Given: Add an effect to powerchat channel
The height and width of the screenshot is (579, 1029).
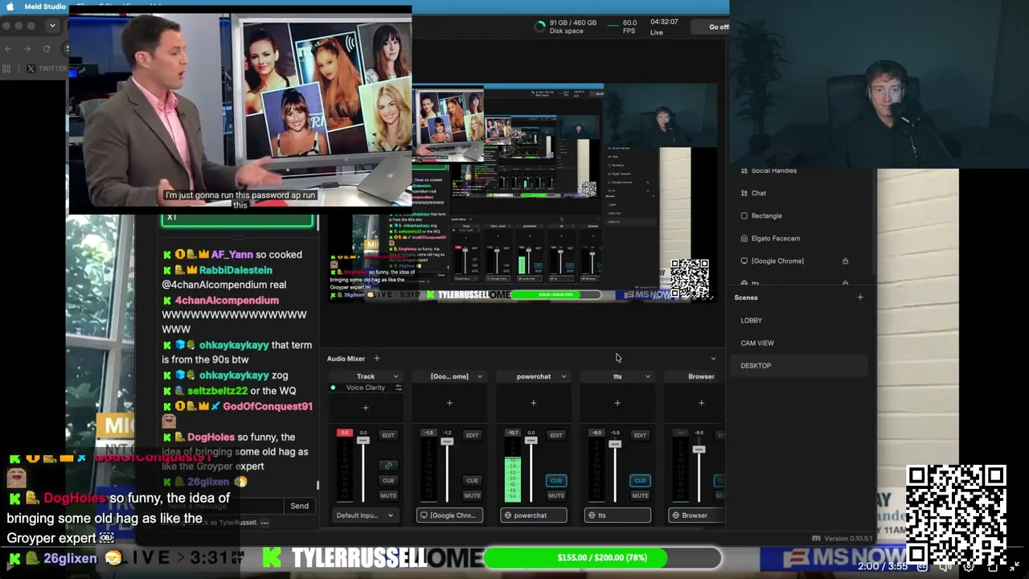Looking at the screenshot, I should click(534, 403).
